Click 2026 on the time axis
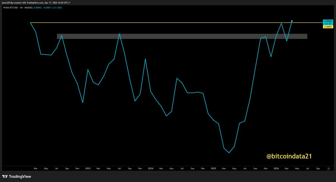 click(276, 169)
